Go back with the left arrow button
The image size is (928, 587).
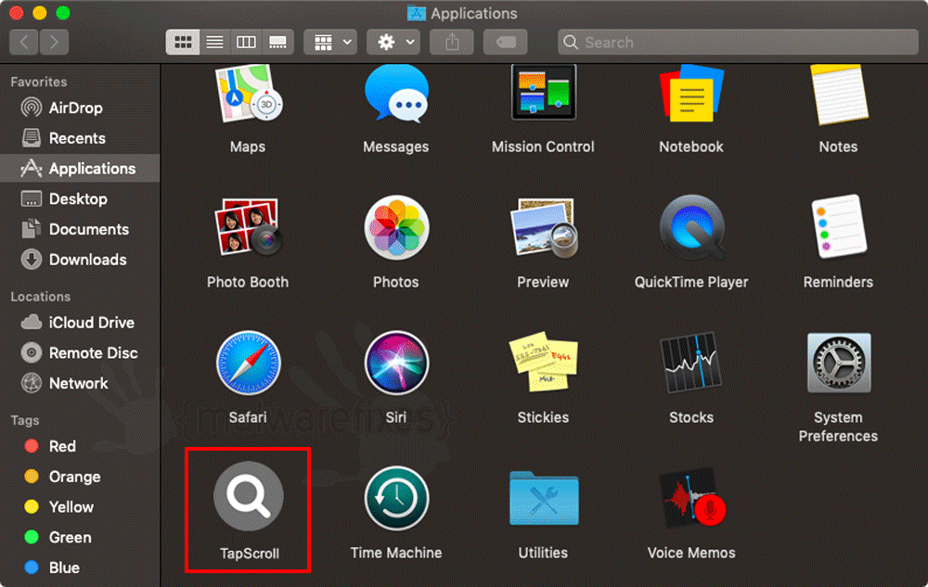(x=24, y=42)
